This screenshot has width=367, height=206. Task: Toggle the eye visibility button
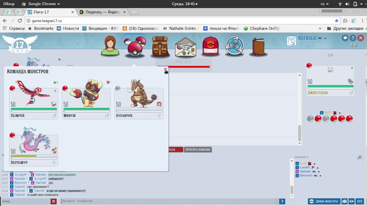(352, 201)
